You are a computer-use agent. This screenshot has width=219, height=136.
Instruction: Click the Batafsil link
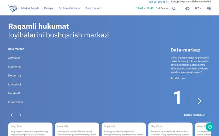point(175,78)
